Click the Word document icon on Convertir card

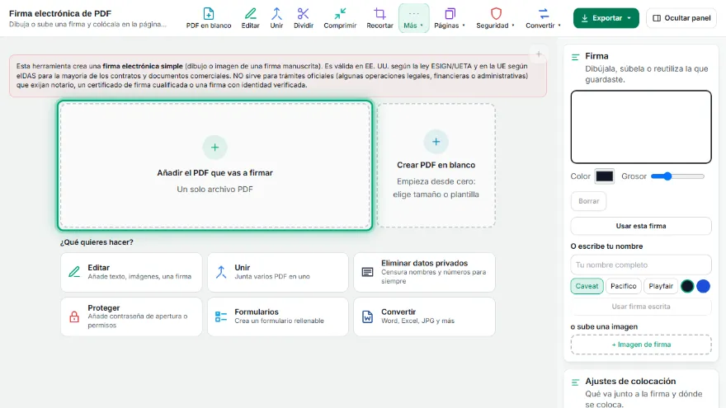click(x=367, y=317)
